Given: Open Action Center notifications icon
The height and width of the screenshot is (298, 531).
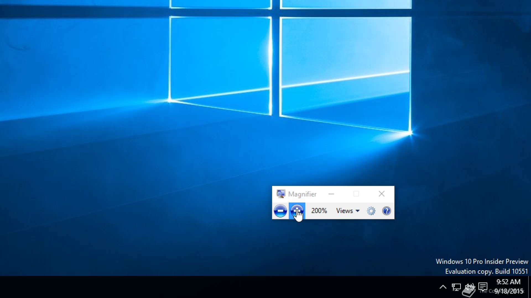Looking at the screenshot, I should [x=483, y=287].
